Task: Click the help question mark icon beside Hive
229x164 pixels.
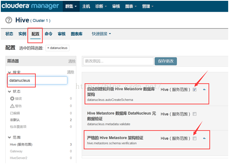Action: click(x=9, y=20)
